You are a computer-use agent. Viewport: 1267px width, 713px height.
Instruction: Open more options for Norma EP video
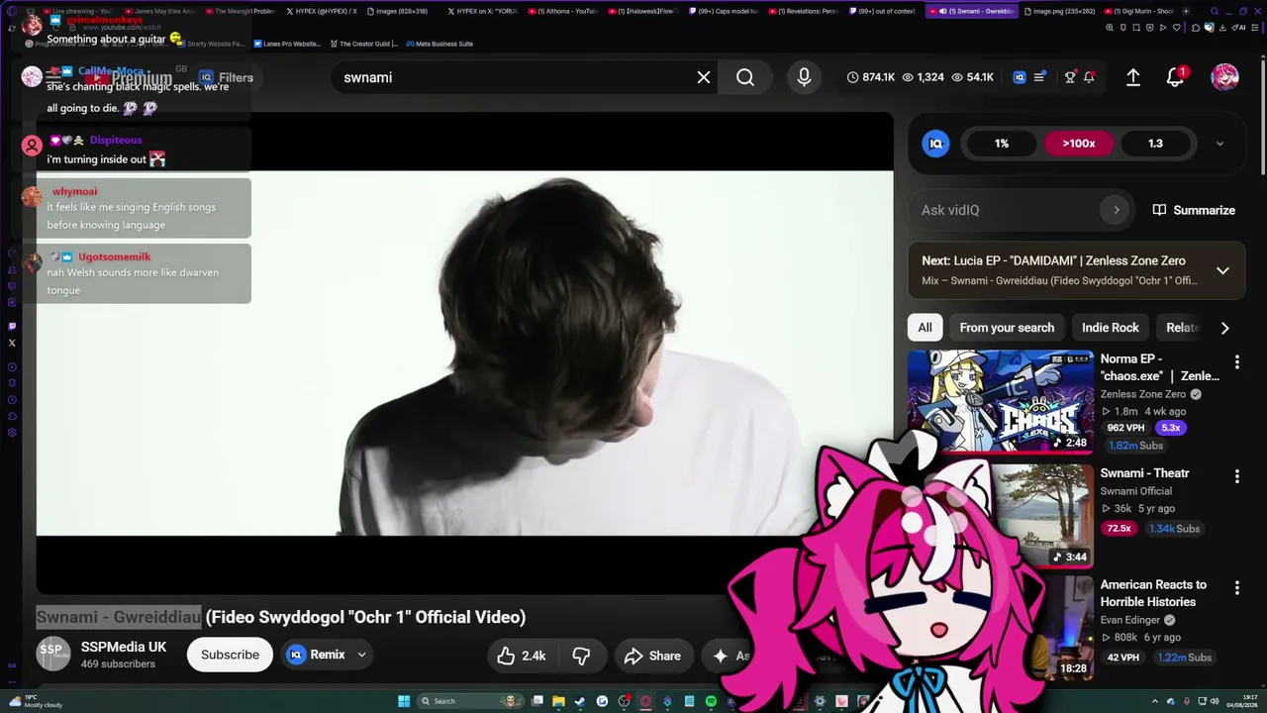click(1236, 362)
